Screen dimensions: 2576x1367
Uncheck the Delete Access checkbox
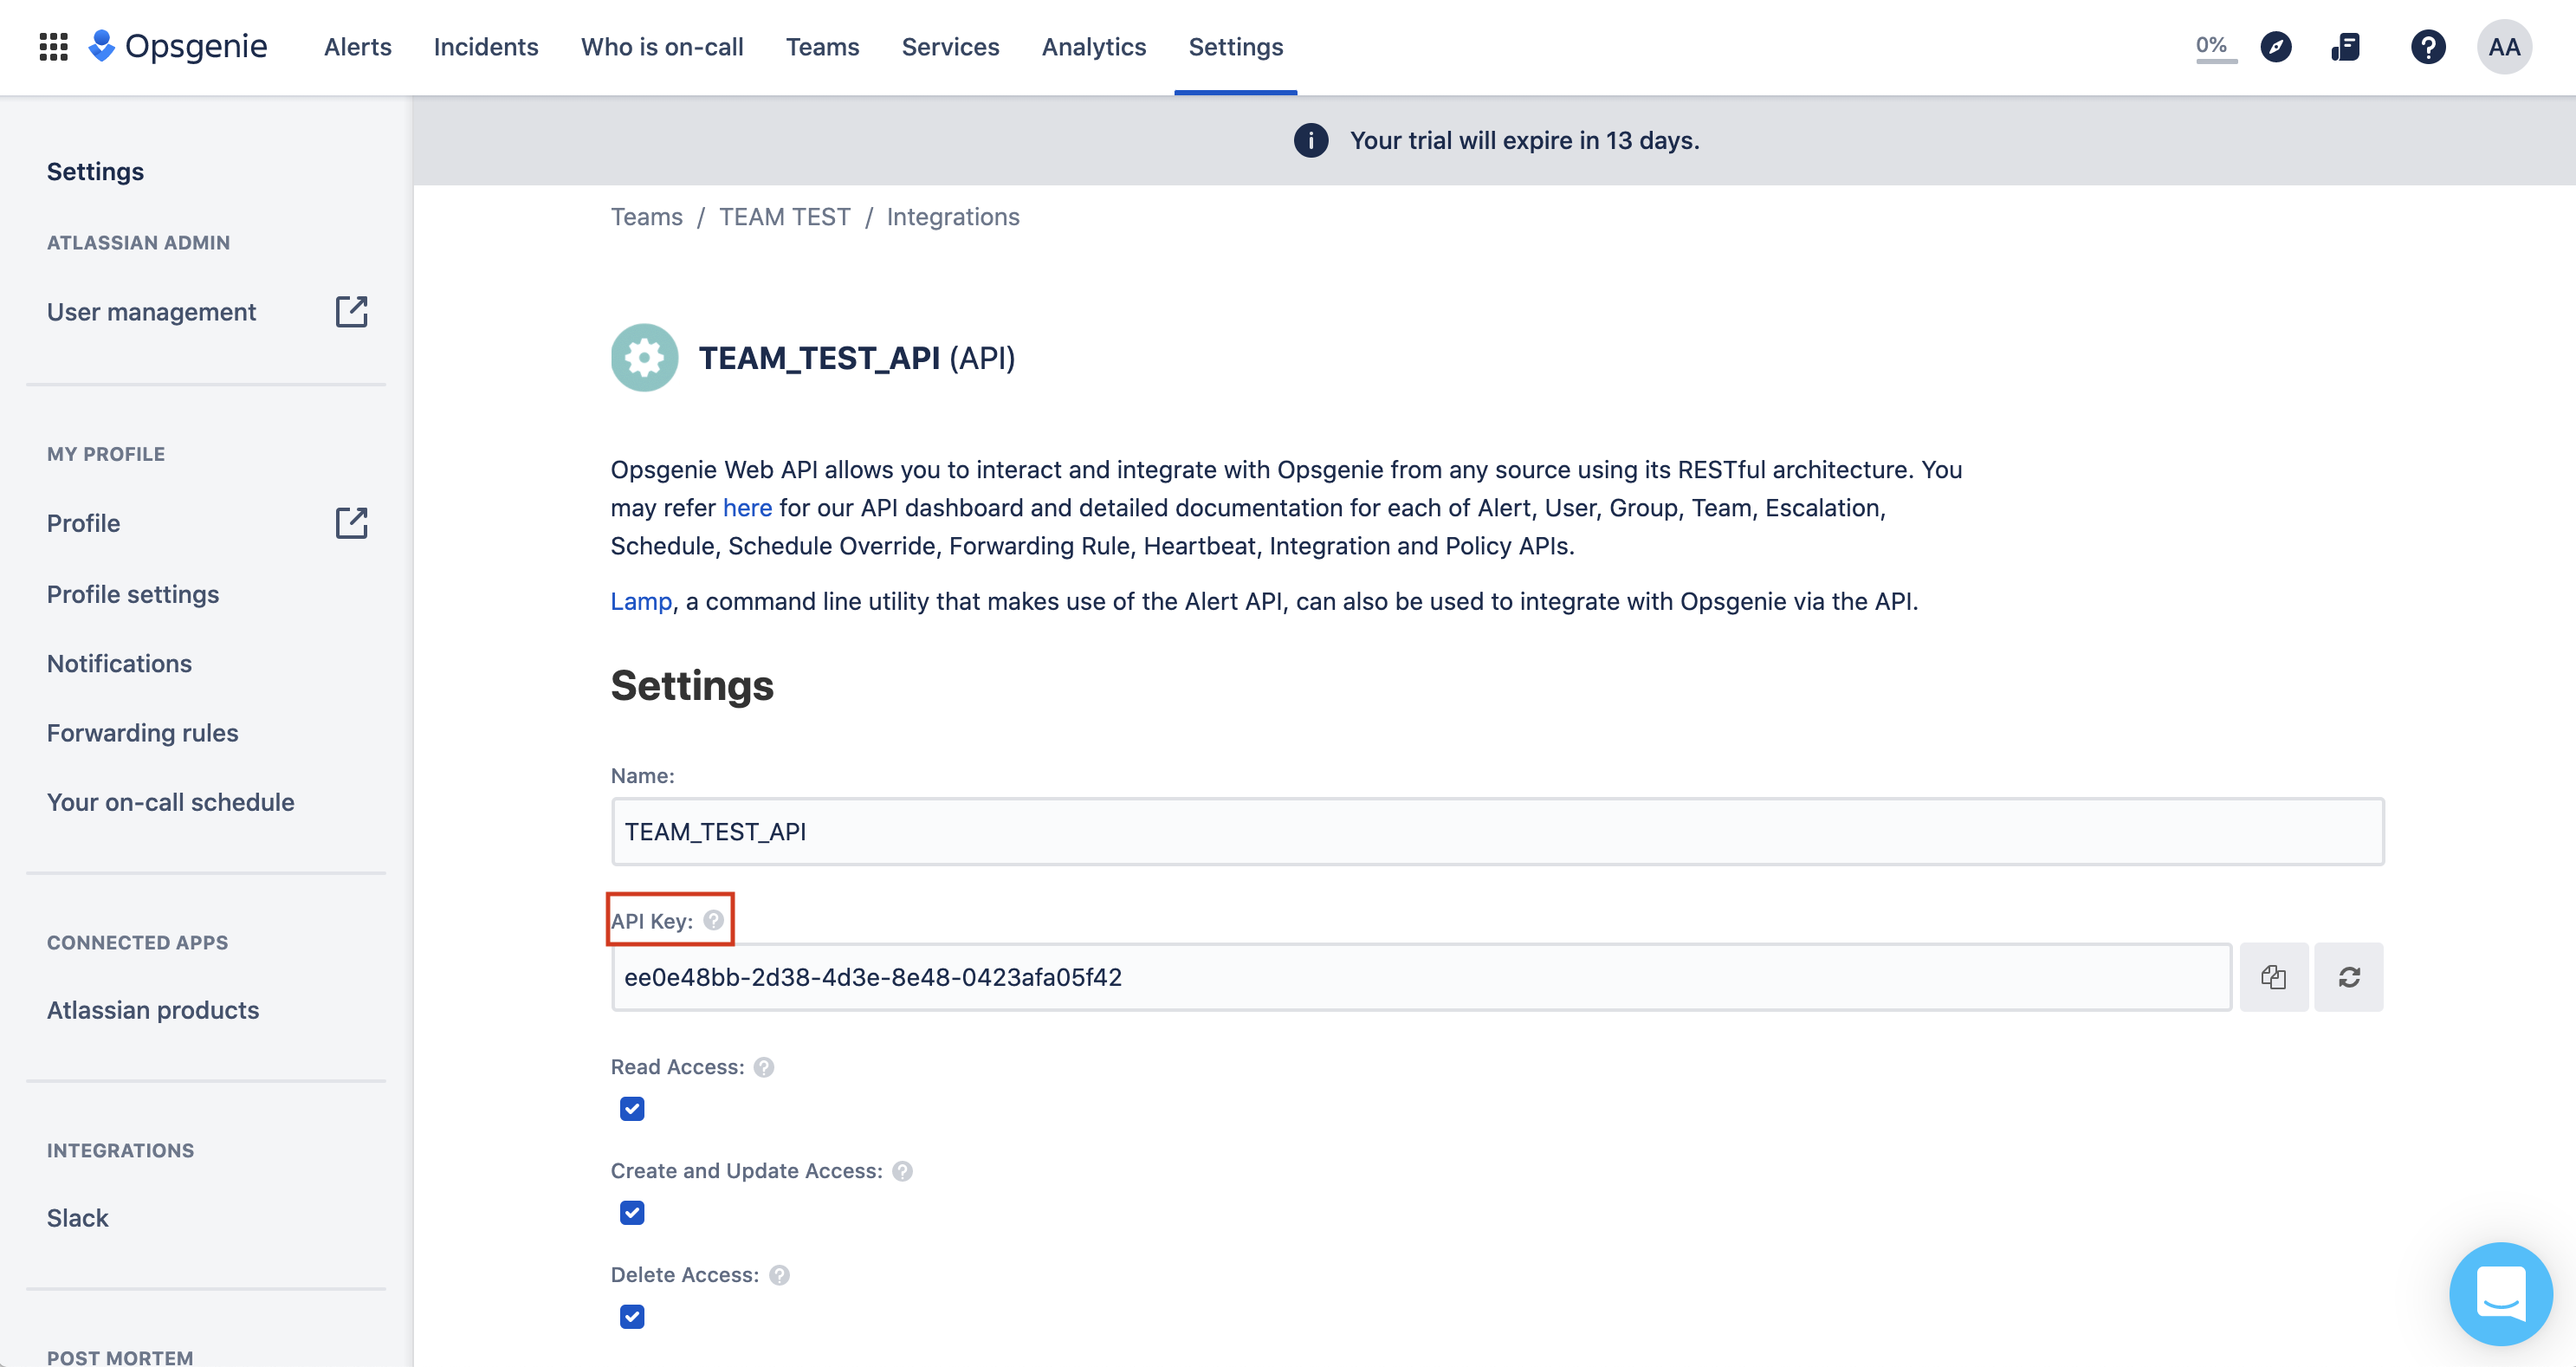pyautogui.click(x=631, y=1316)
